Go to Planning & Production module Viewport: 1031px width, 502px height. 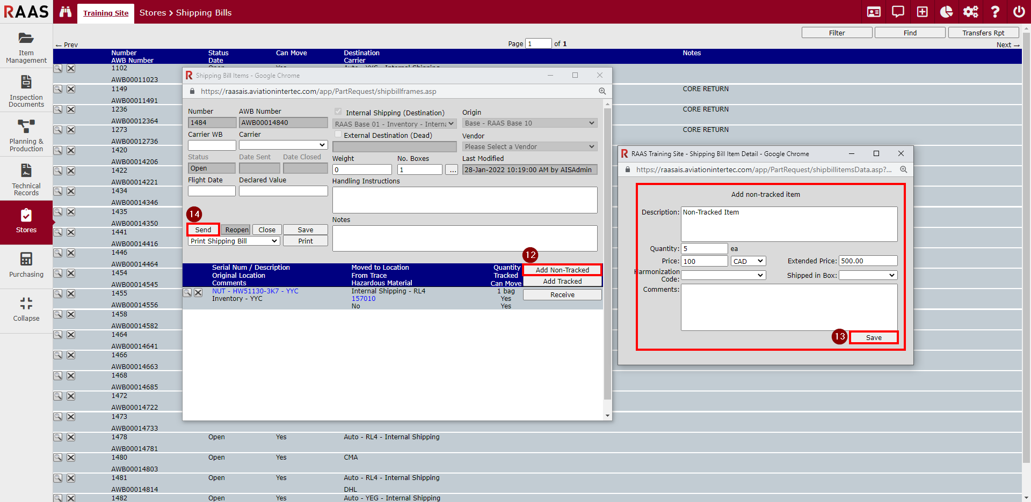(x=26, y=135)
